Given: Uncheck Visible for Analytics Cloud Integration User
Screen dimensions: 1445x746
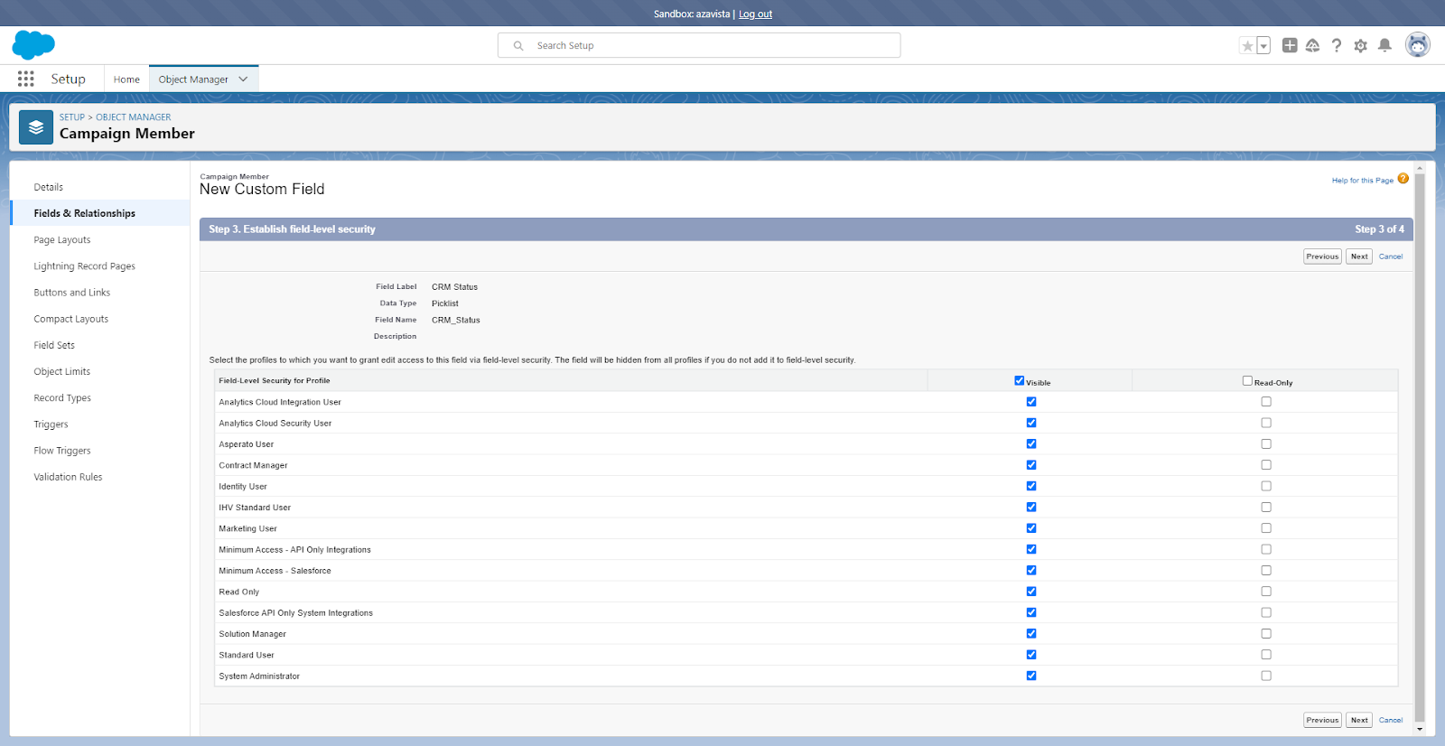Looking at the screenshot, I should coord(1031,402).
